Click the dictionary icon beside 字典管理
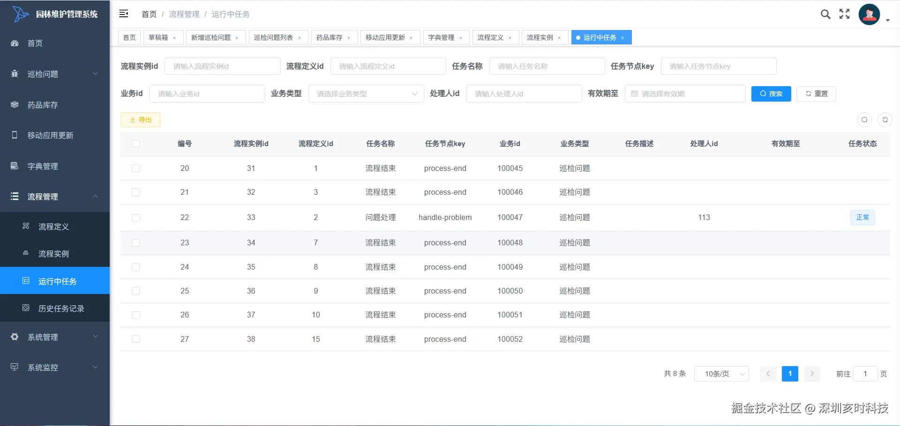This screenshot has width=900, height=426. (x=15, y=166)
